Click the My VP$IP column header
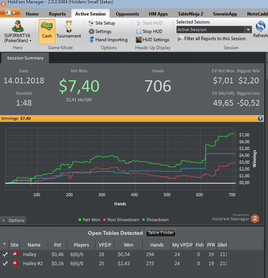The height and width of the screenshot is (278, 268). pos(182,245)
